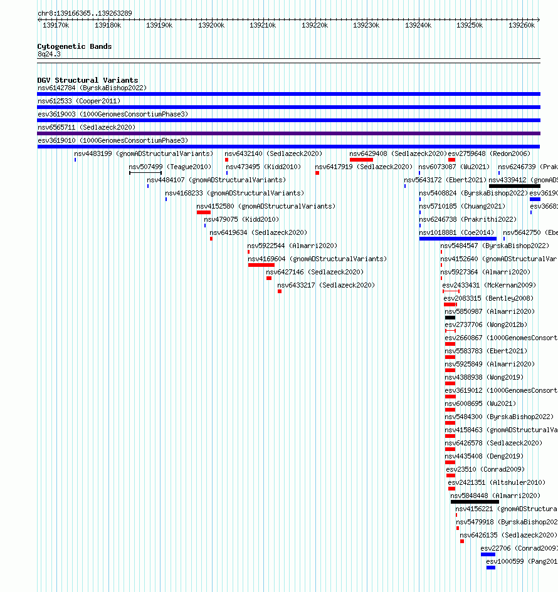This screenshot has width=558, height=592.
Task: Click esv2083315 (Bentley2008) label
Action: click(x=488, y=299)
